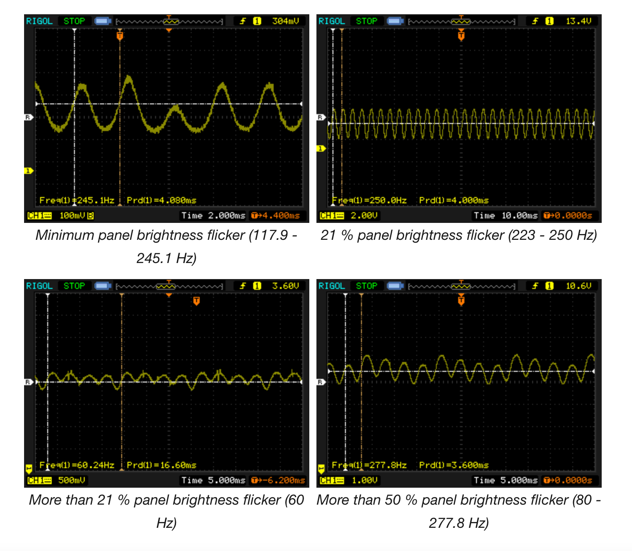632x551 pixels.
Task: Click the horizontal position bar at the top of the scope
Action: tap(169, 21)
